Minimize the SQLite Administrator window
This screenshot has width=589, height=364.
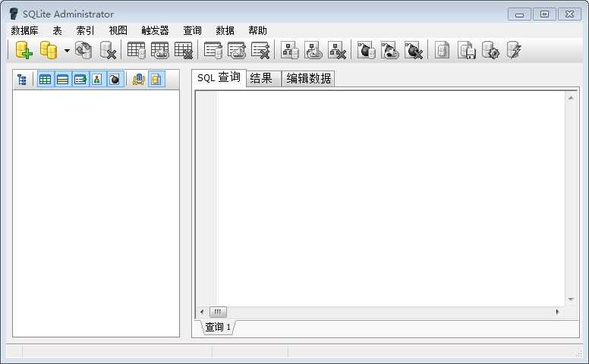pyautogui.click(x=519, y=14)
